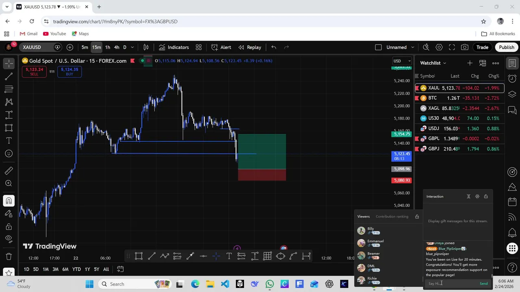Open chart settings hexagon icon
The width and height of the screenshot is (520, 292).
439,47
